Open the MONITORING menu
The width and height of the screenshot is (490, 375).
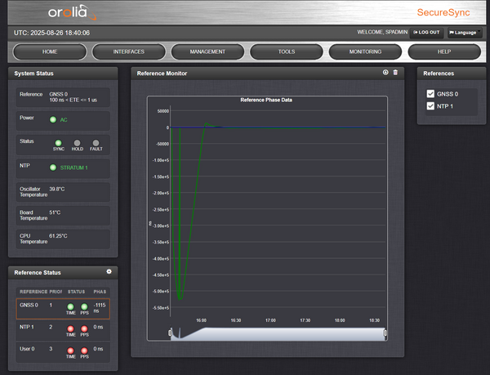[x=365, y=51]
